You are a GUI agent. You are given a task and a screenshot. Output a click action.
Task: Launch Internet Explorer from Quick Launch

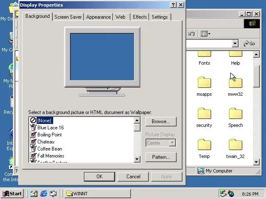pos(44,194)
